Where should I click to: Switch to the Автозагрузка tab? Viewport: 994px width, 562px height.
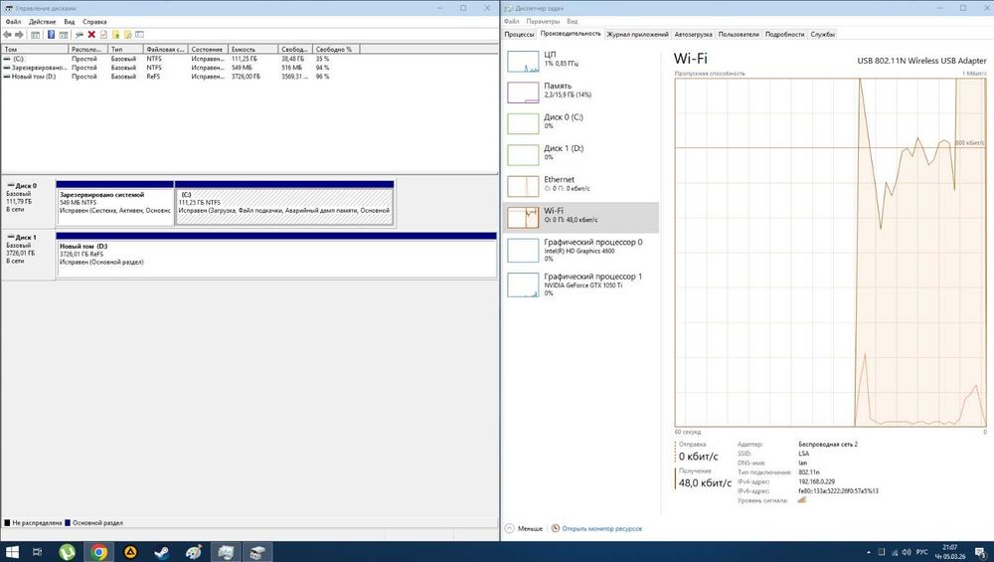click(x=693, y=34)
